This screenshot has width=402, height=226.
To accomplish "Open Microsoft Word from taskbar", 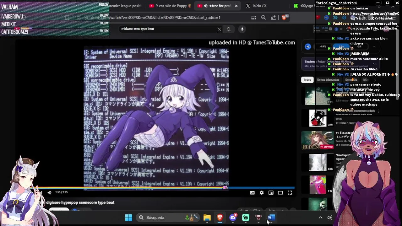I will point(271,218).
